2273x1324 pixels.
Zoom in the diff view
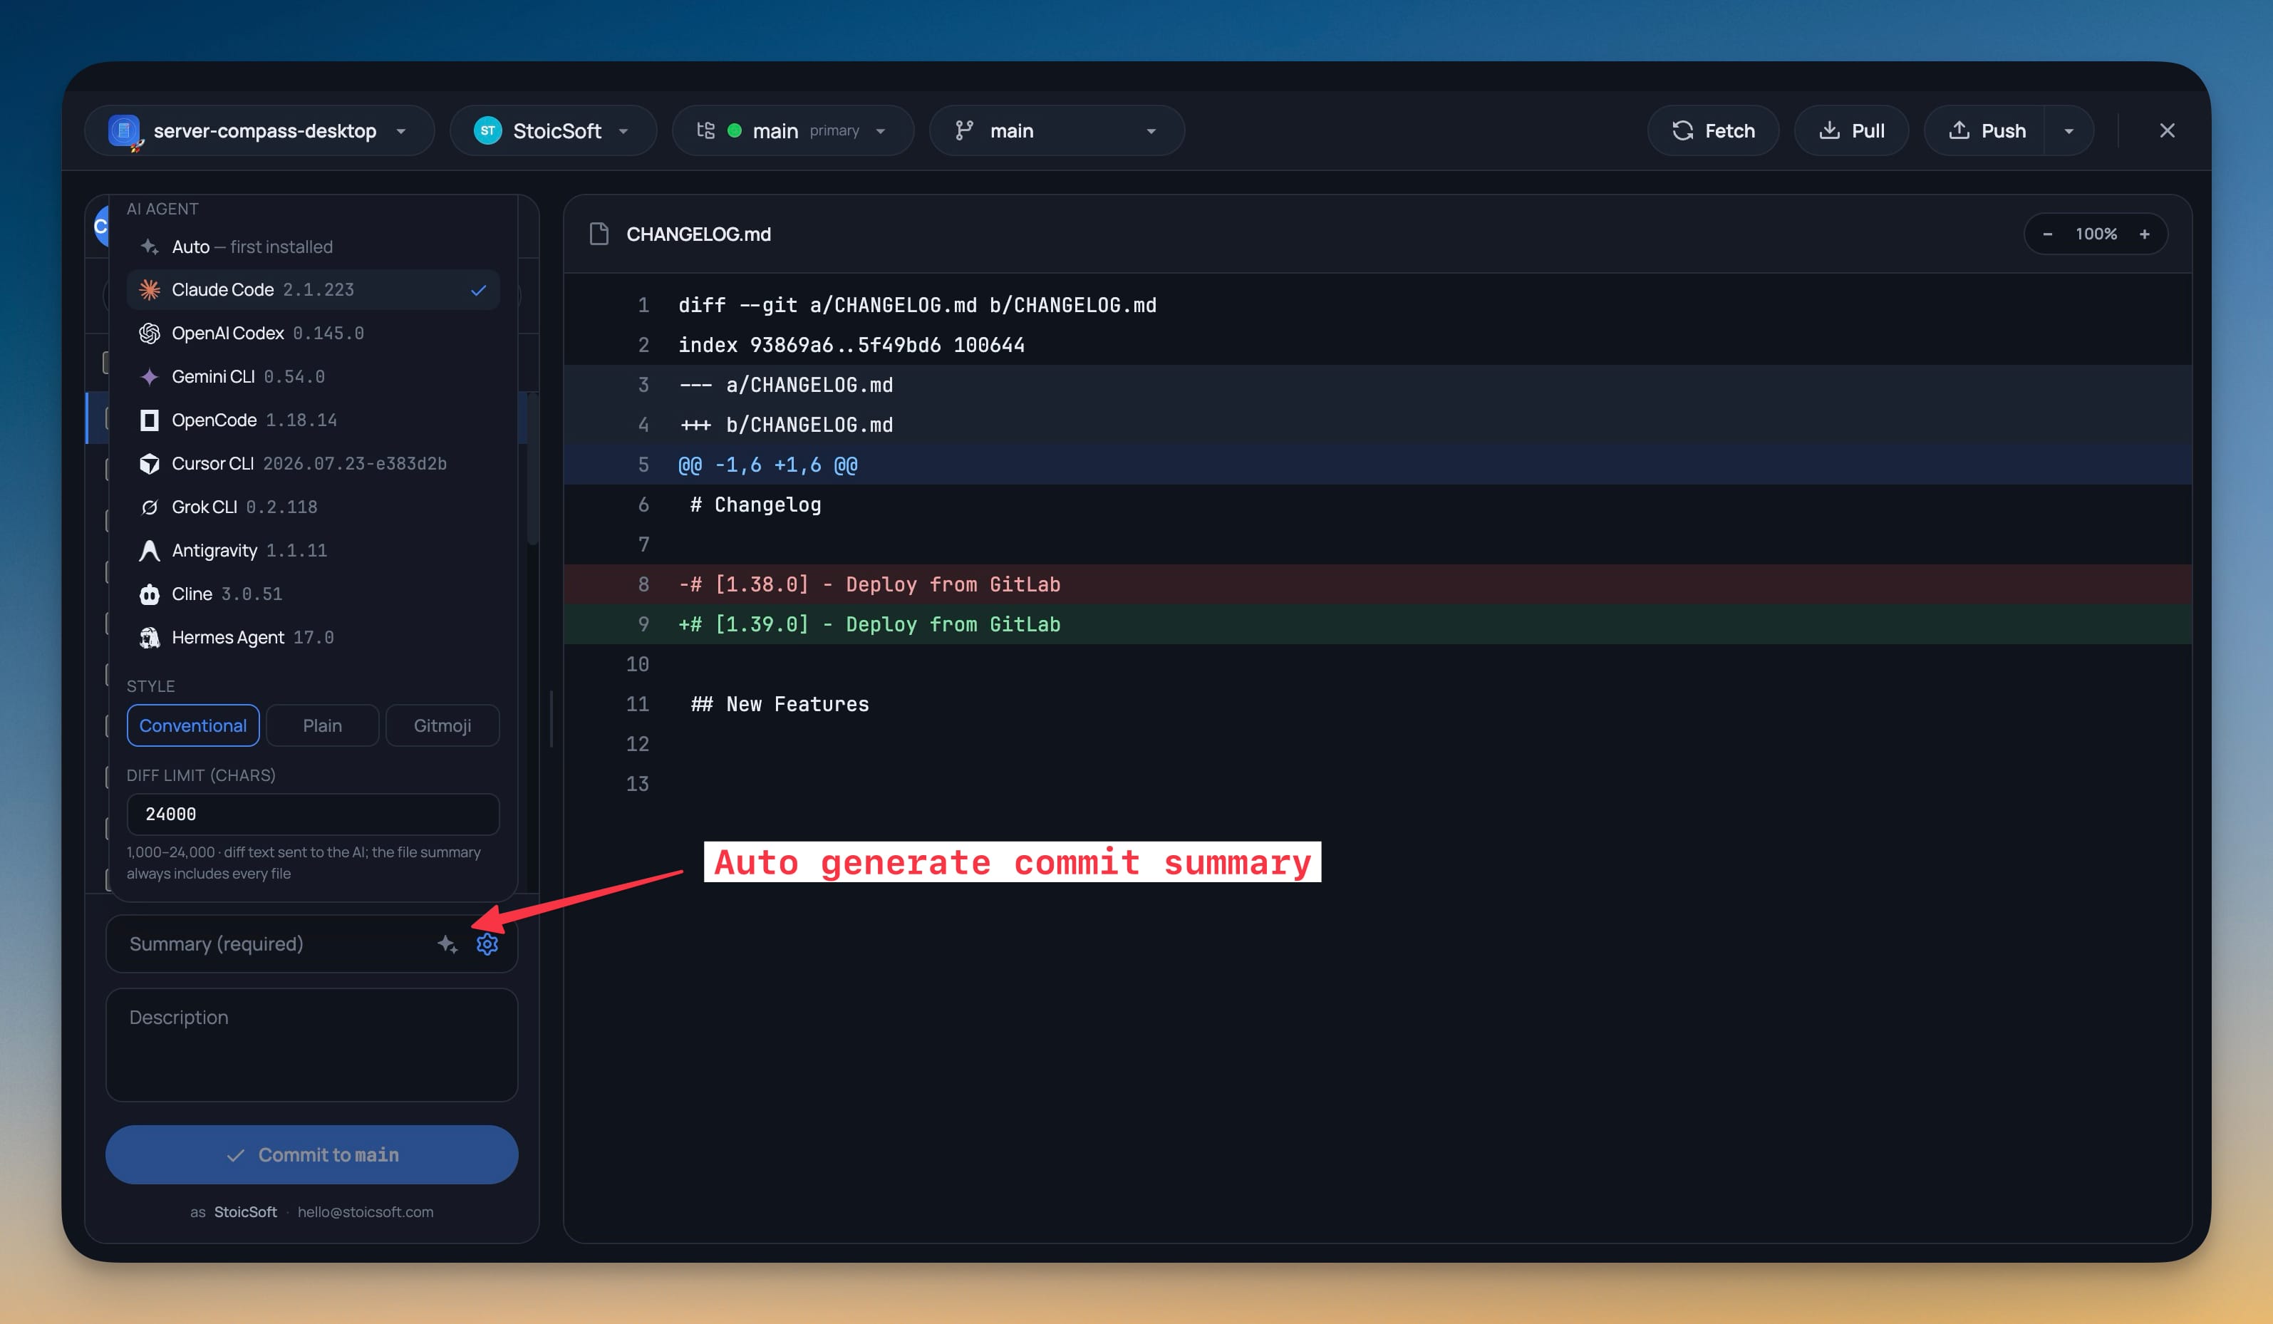point(2145,234)
